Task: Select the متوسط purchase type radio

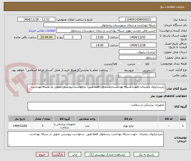Action: tap(137, 70)
